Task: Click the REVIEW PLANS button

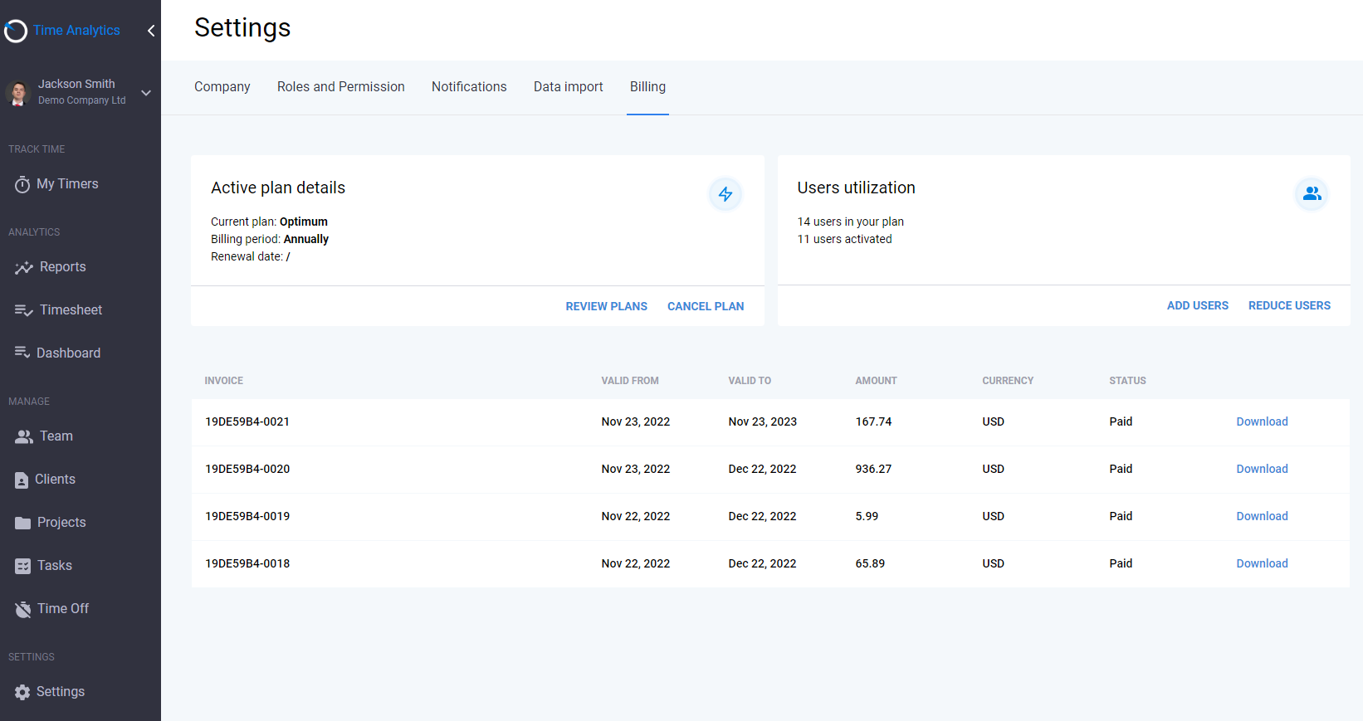Action: pos(607,306)
